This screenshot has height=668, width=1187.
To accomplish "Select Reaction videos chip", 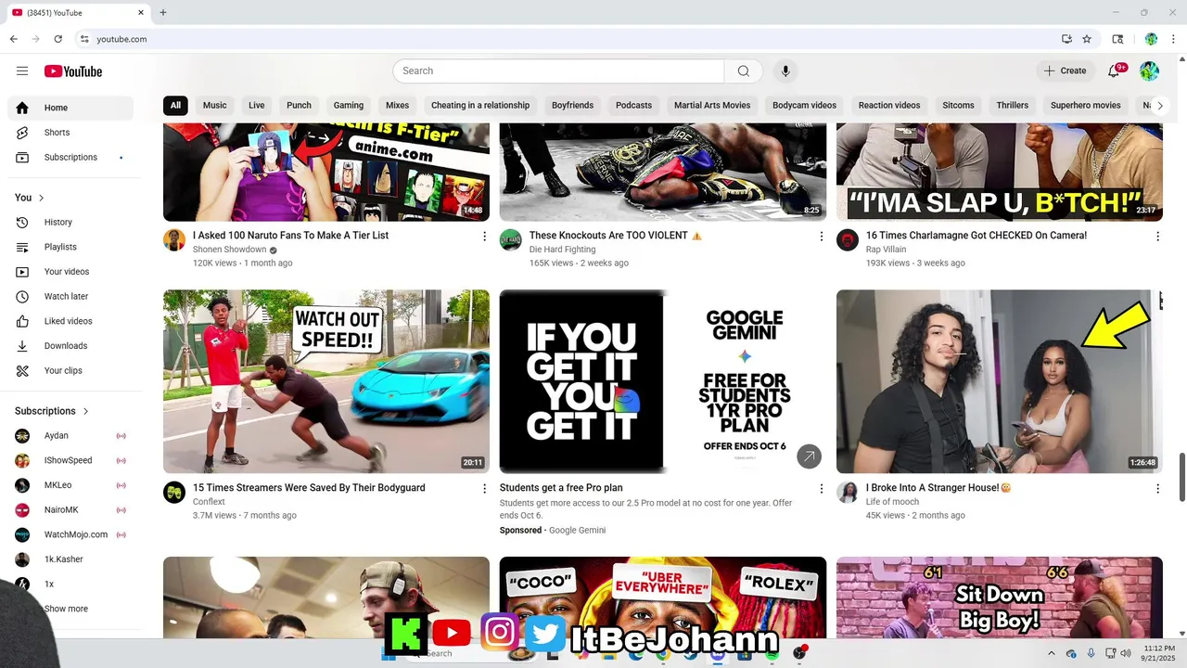I will click(x=889, y=106).
